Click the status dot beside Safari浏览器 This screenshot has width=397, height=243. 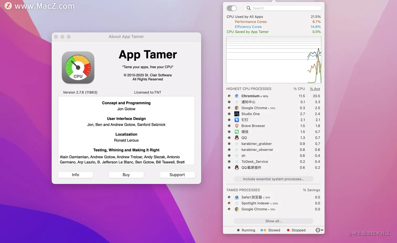click(x=229, y=197)
